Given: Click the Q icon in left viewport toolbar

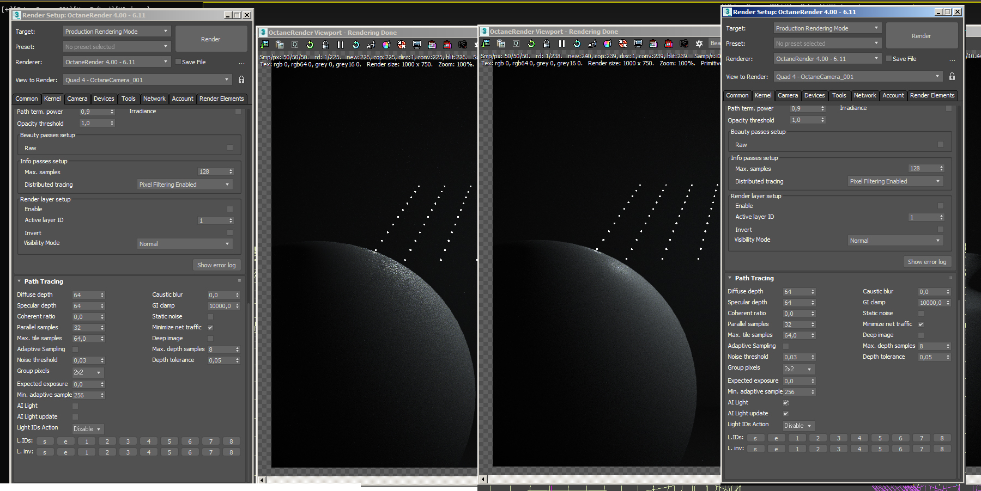Looking at the screenshot, I should [x=295, y=45].
